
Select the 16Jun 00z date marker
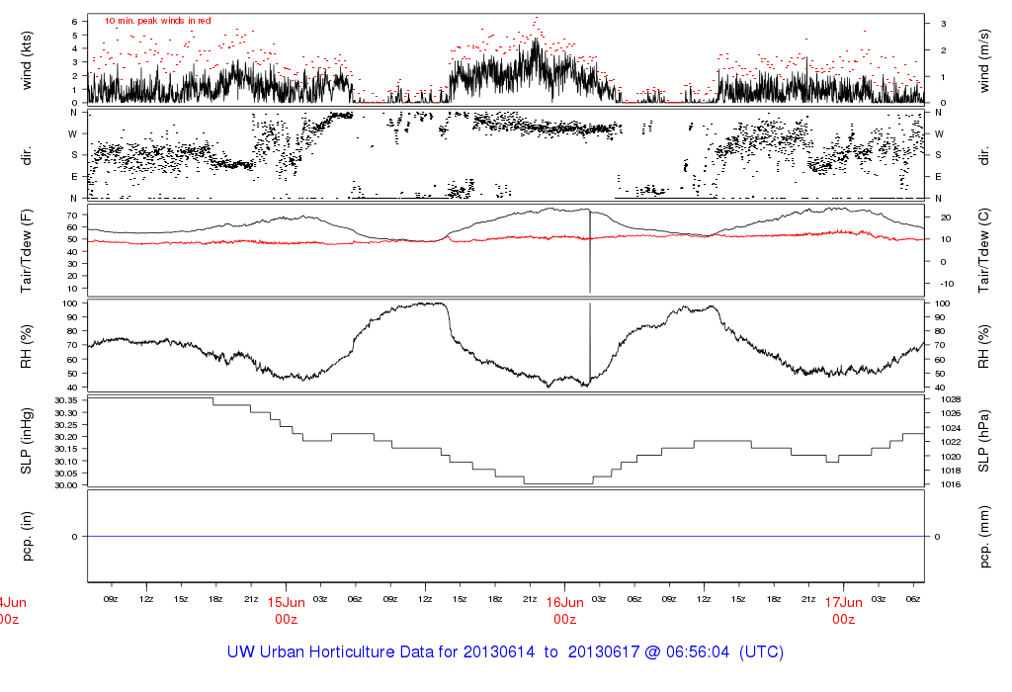(x=564, y=610)
